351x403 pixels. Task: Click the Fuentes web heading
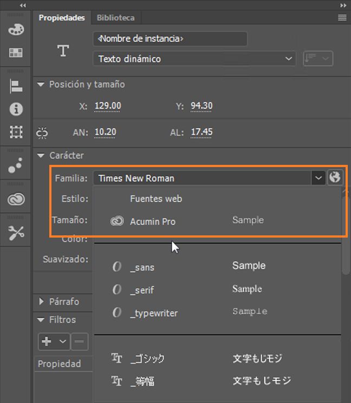[156, 199]
